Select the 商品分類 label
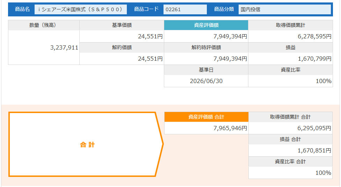 pos(224,9)
